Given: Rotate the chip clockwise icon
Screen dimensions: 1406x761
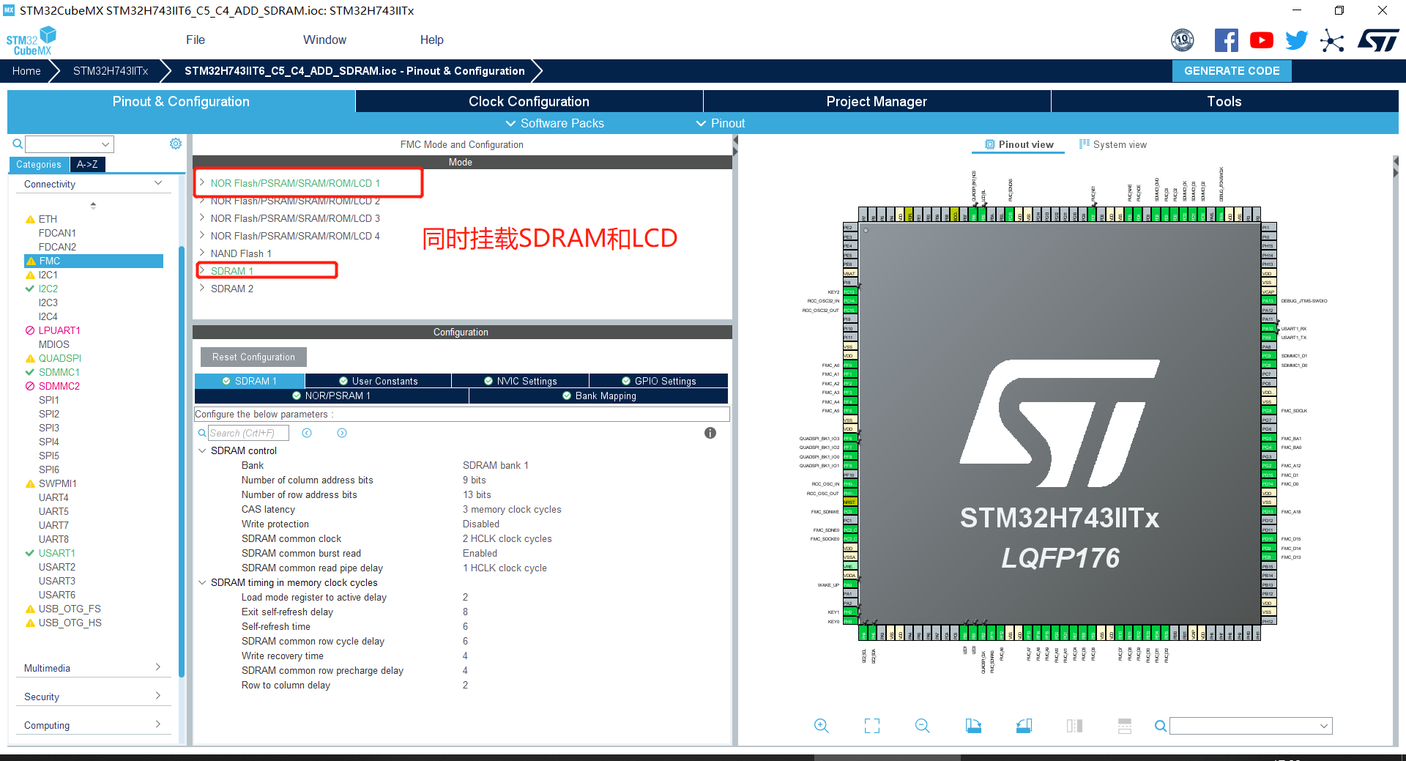Looking at the screenshot, I should point(973,726).
